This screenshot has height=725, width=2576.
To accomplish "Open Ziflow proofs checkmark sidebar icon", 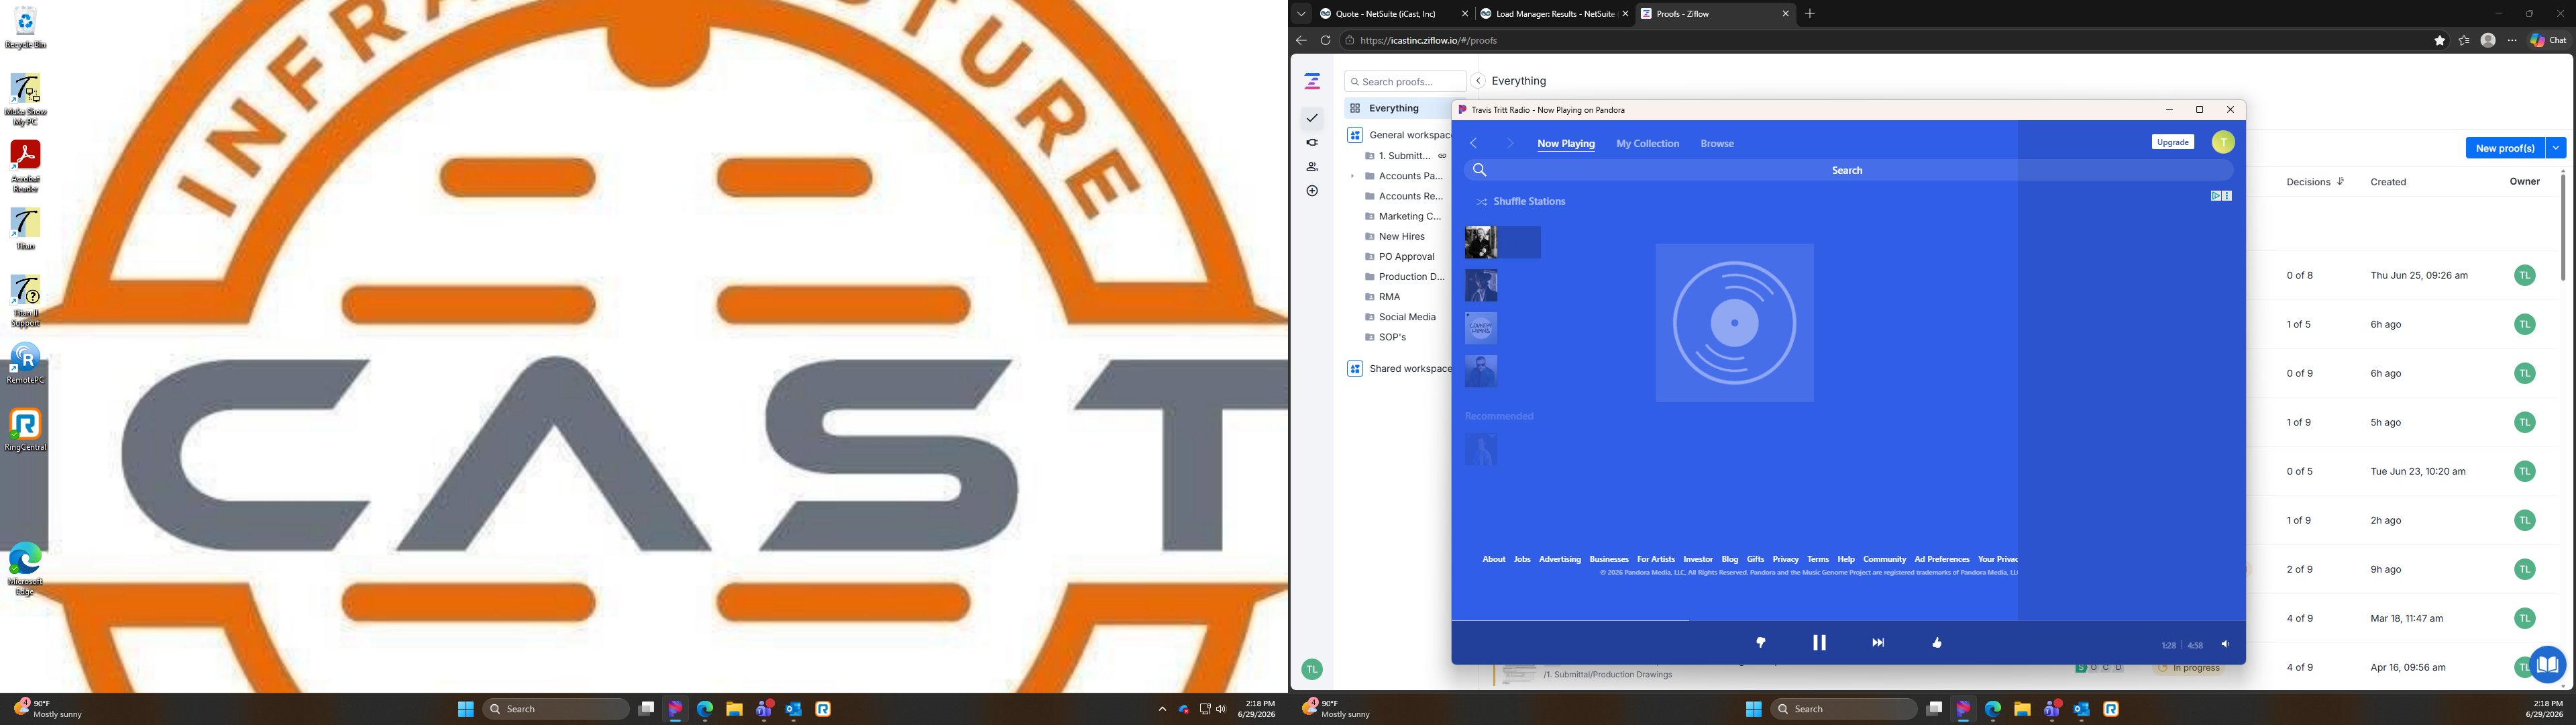I will 1312,118.
